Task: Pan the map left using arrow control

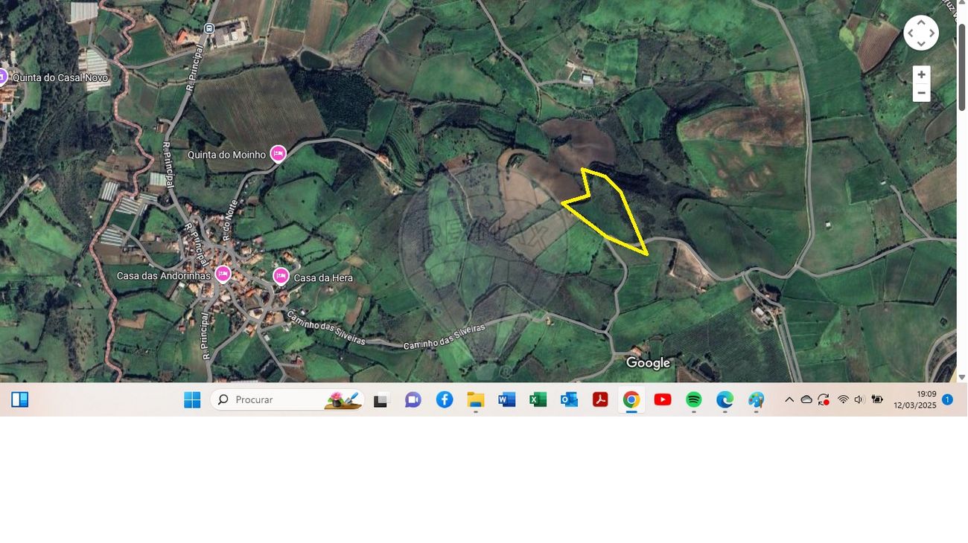Action: [x=911, y=33]
